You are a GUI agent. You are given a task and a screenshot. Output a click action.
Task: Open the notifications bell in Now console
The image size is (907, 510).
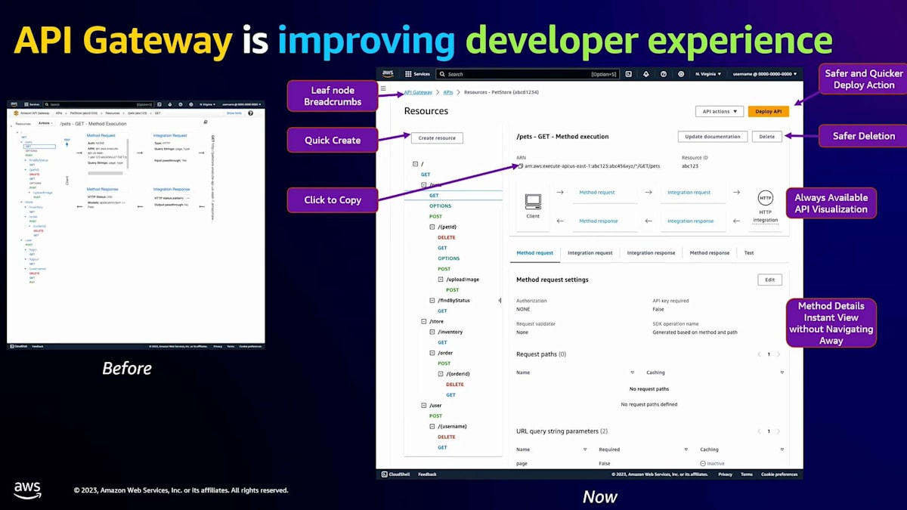[x=646, y=74]
